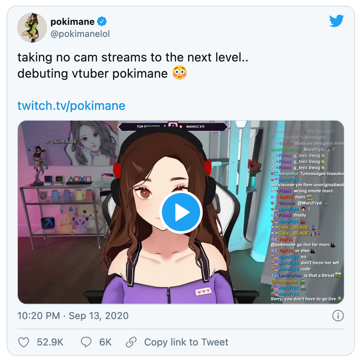
Task: Open the tweet info circle icon
Action: coord(338,316)
